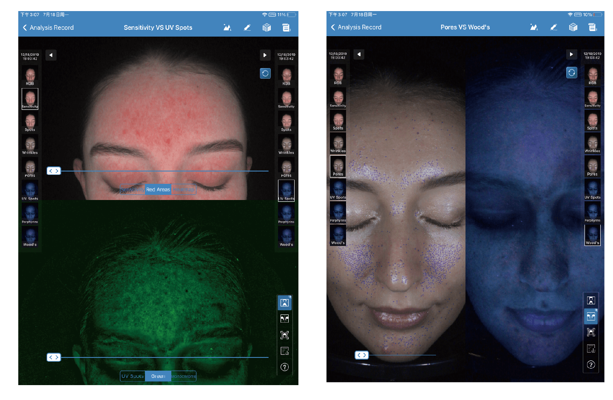Switch to side-by-side comparison view icon

pos(285,318)
